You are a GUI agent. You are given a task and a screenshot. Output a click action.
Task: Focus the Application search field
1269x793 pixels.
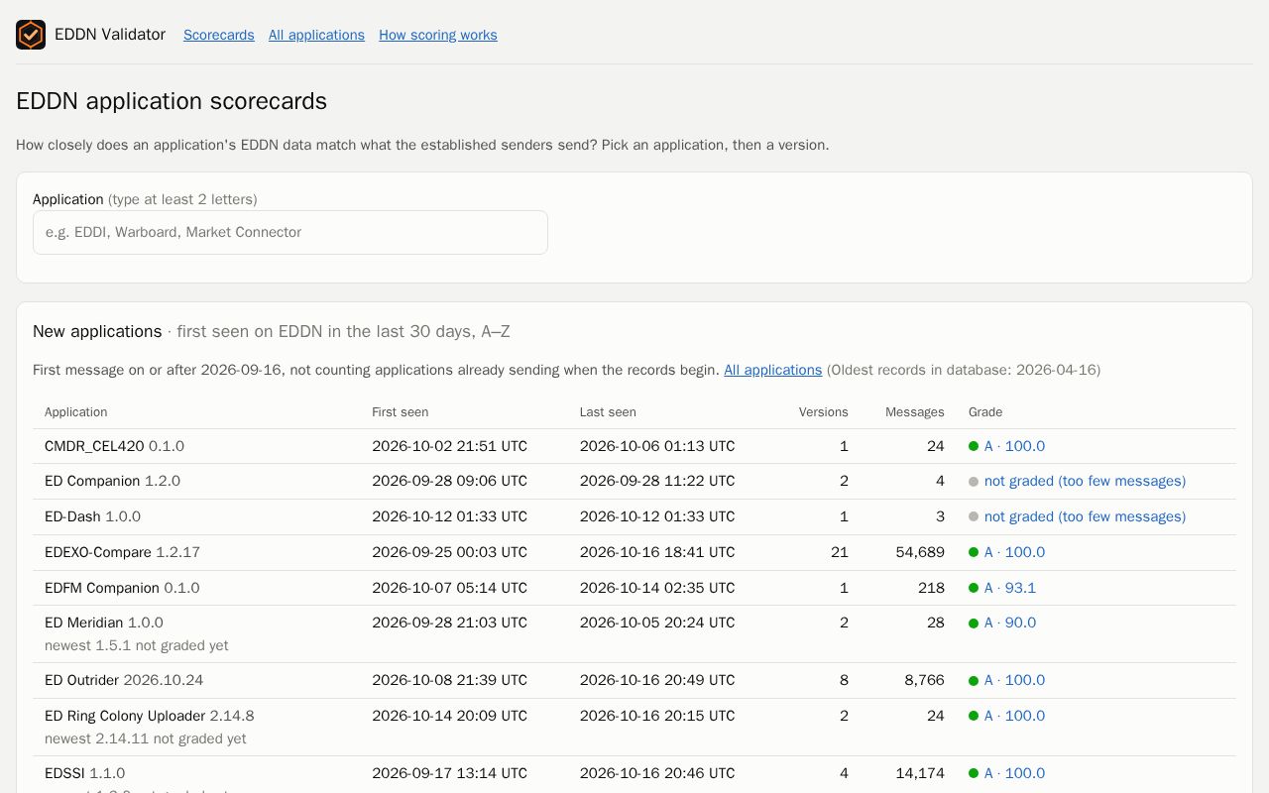coord(290,232)
